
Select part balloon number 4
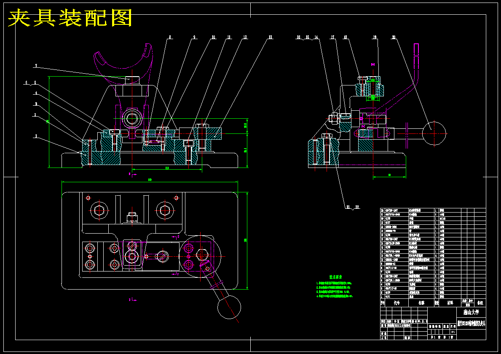[36, 93]
